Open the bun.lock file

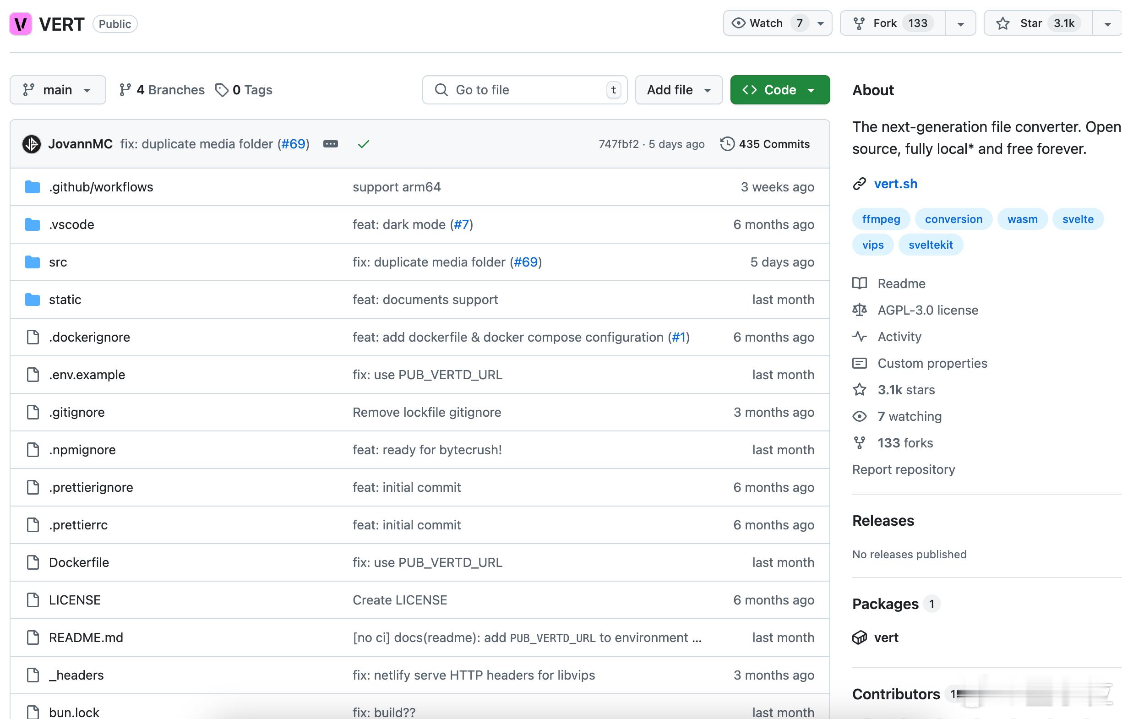click(74, 713)
